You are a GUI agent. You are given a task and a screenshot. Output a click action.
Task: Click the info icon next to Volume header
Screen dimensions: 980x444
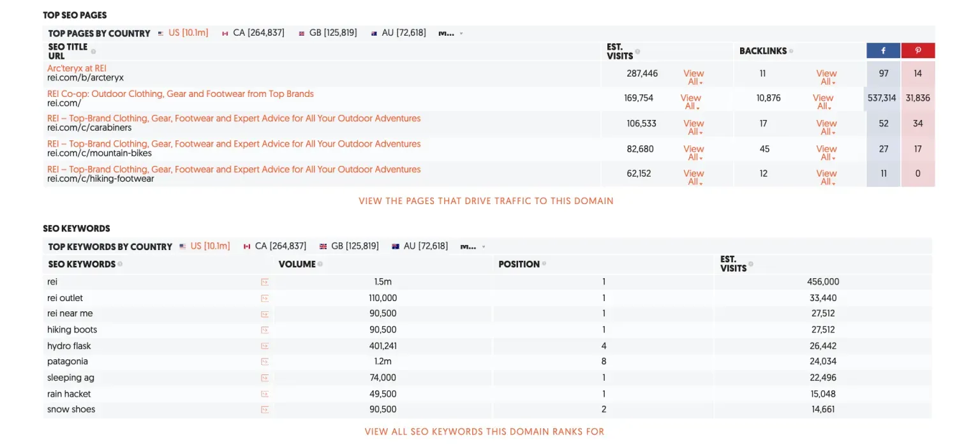click(320, 264)
